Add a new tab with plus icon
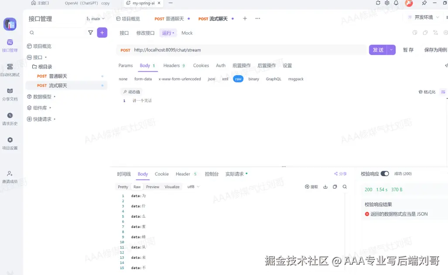This screenshot has width=448, height=275. 245,19
